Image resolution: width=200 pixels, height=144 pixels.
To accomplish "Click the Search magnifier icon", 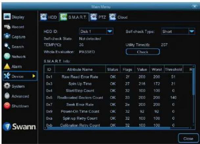I will coord(7,46).
